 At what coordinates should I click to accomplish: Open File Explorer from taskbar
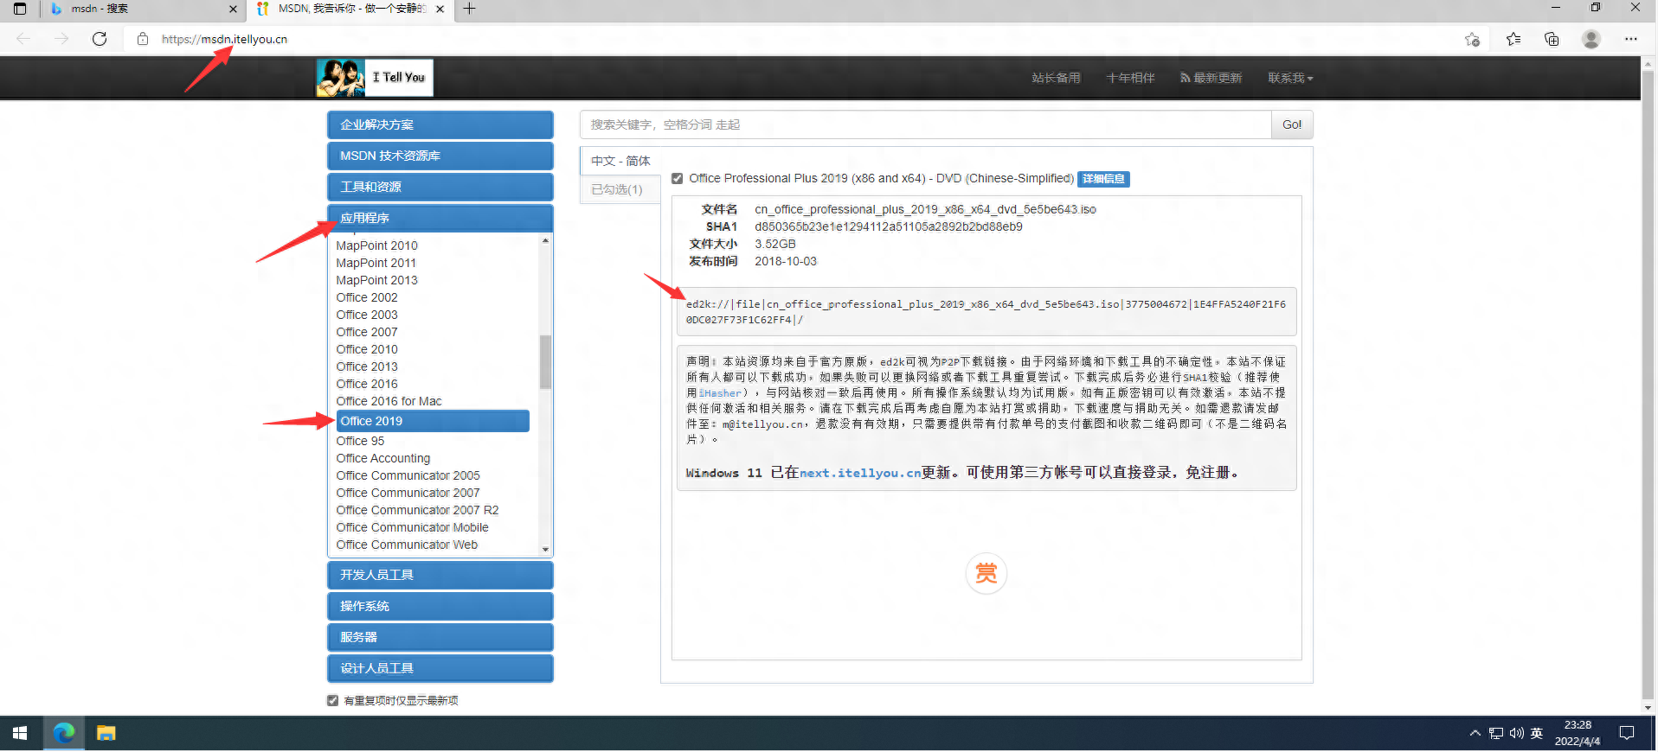[x=106, y=733]
